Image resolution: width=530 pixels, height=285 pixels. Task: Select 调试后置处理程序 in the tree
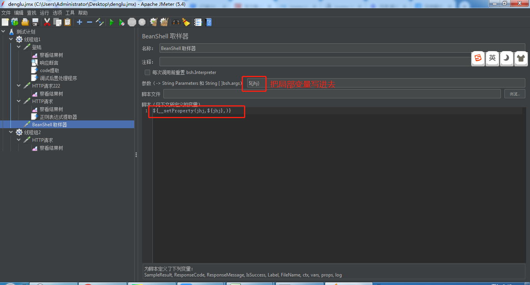[58, 78]
